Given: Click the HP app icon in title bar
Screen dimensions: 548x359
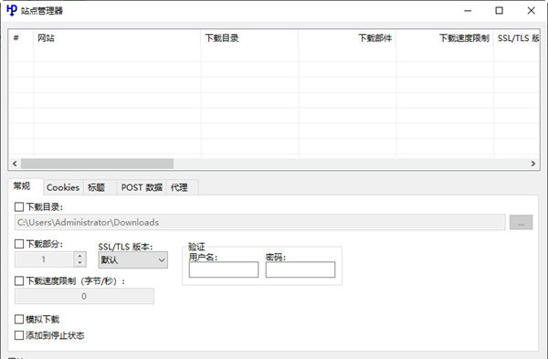Looking at the screenshot, I should (12, 10).
